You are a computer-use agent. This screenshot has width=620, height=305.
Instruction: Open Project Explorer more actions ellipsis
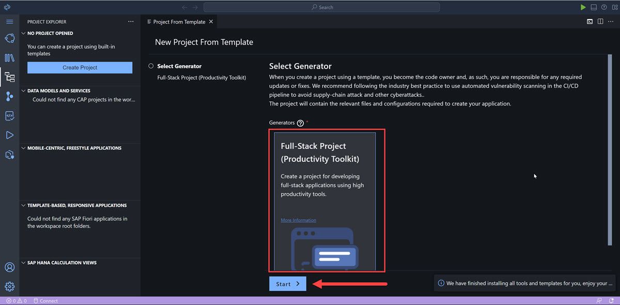point(131,22)
